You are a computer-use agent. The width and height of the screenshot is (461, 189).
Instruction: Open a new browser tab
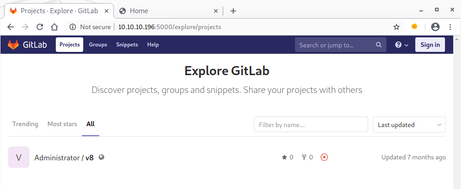click(233, 11)
